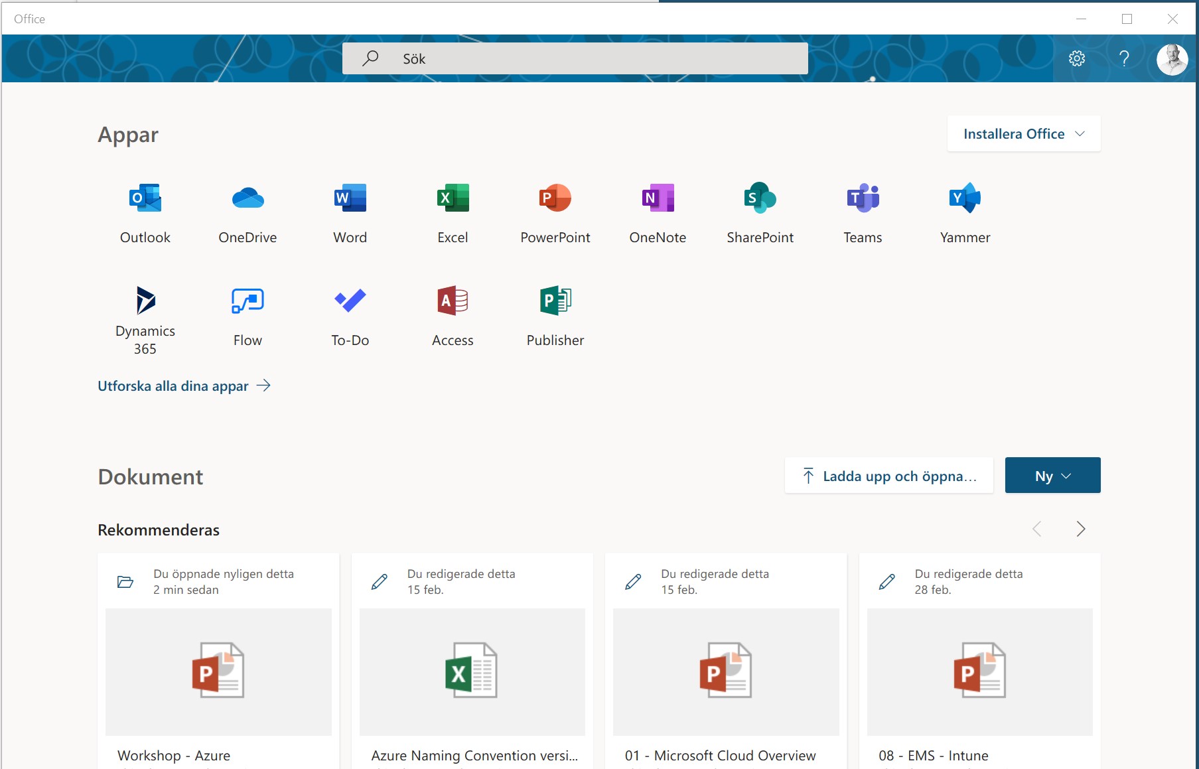Show next recommended documents with right chevron
Screen dimensions: 1199x769
coord(1081,529)
